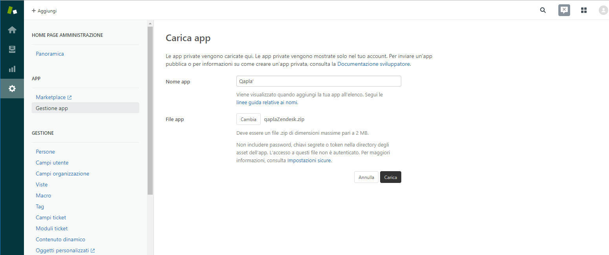Click the Carica app heading
Image resolution: width=609 pixels, height=255 pixels.
pyautogui.click(x=188, y=38)
